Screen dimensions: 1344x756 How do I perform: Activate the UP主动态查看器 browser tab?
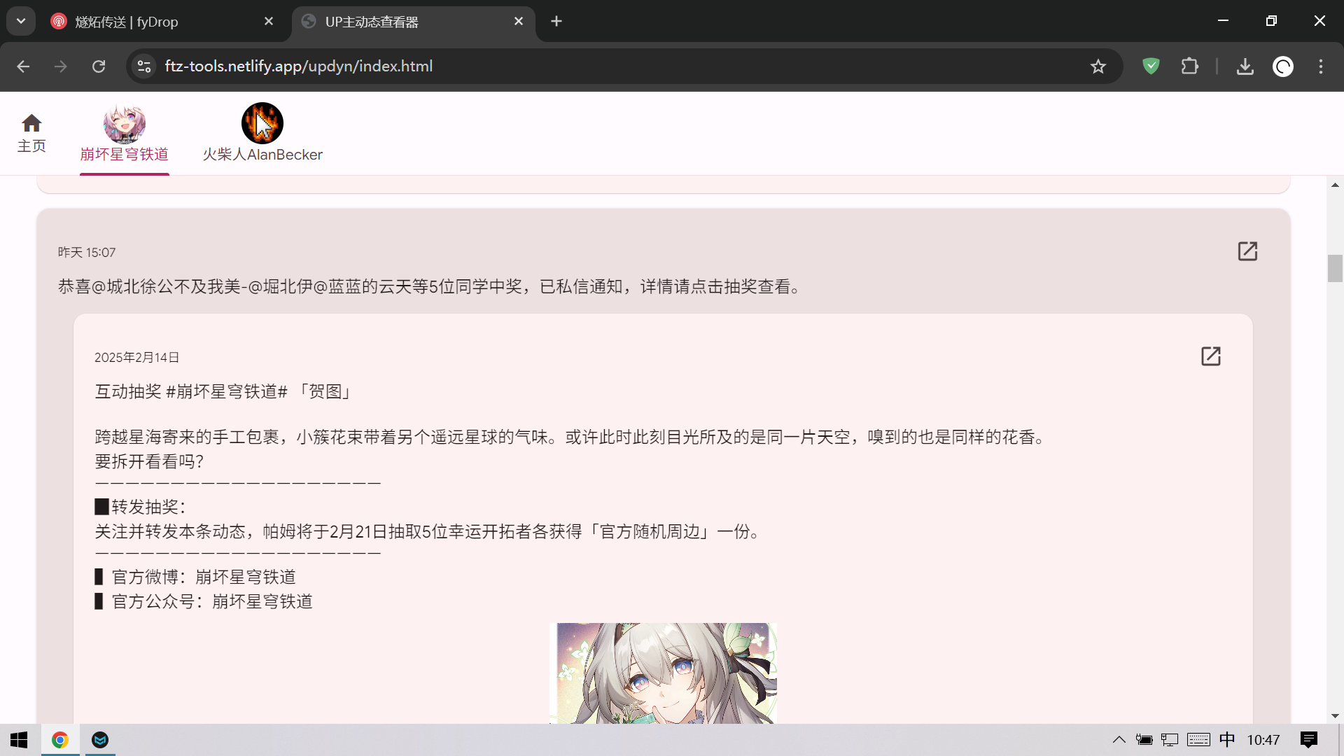point(413,22)
